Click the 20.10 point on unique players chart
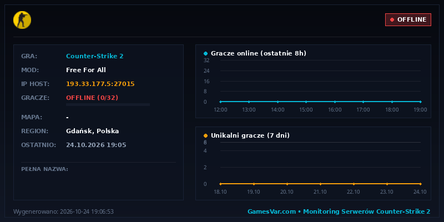444x222 pixels. click(x=287, y=184)
